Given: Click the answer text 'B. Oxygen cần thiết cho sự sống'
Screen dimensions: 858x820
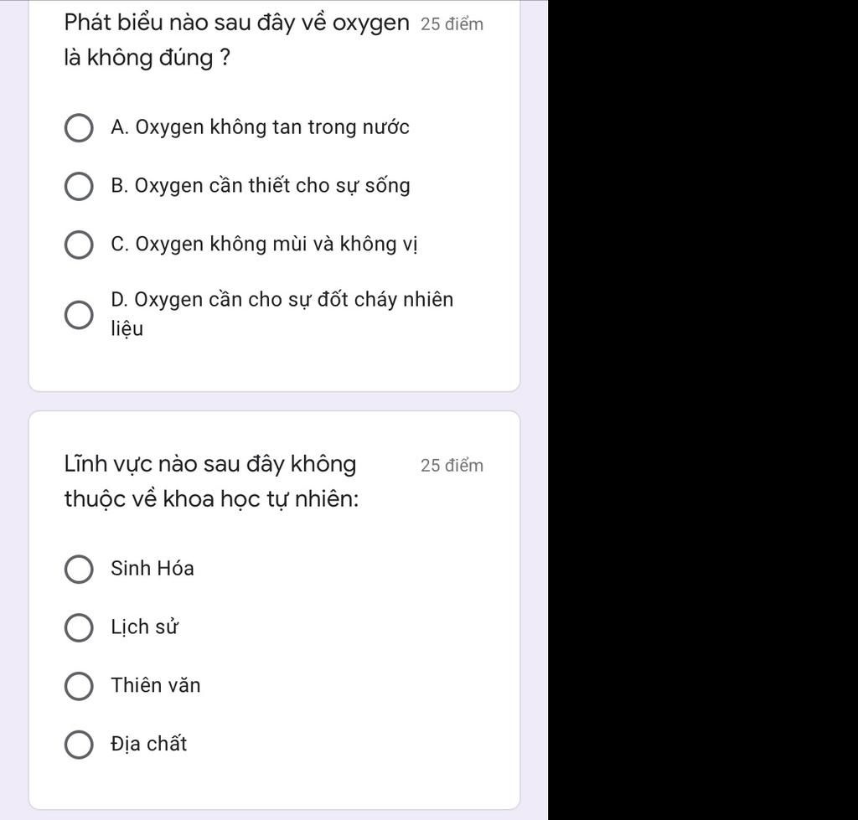Looking at the screenshot, I should 261,185.
